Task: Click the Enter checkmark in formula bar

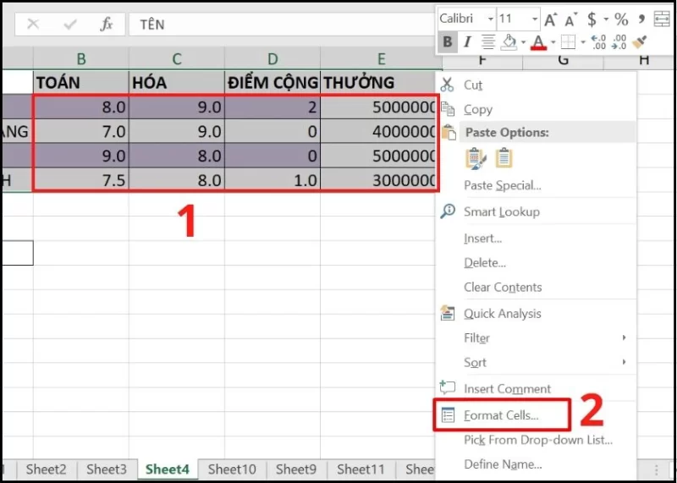Action: pyautogui.click(x=69, y=25)
